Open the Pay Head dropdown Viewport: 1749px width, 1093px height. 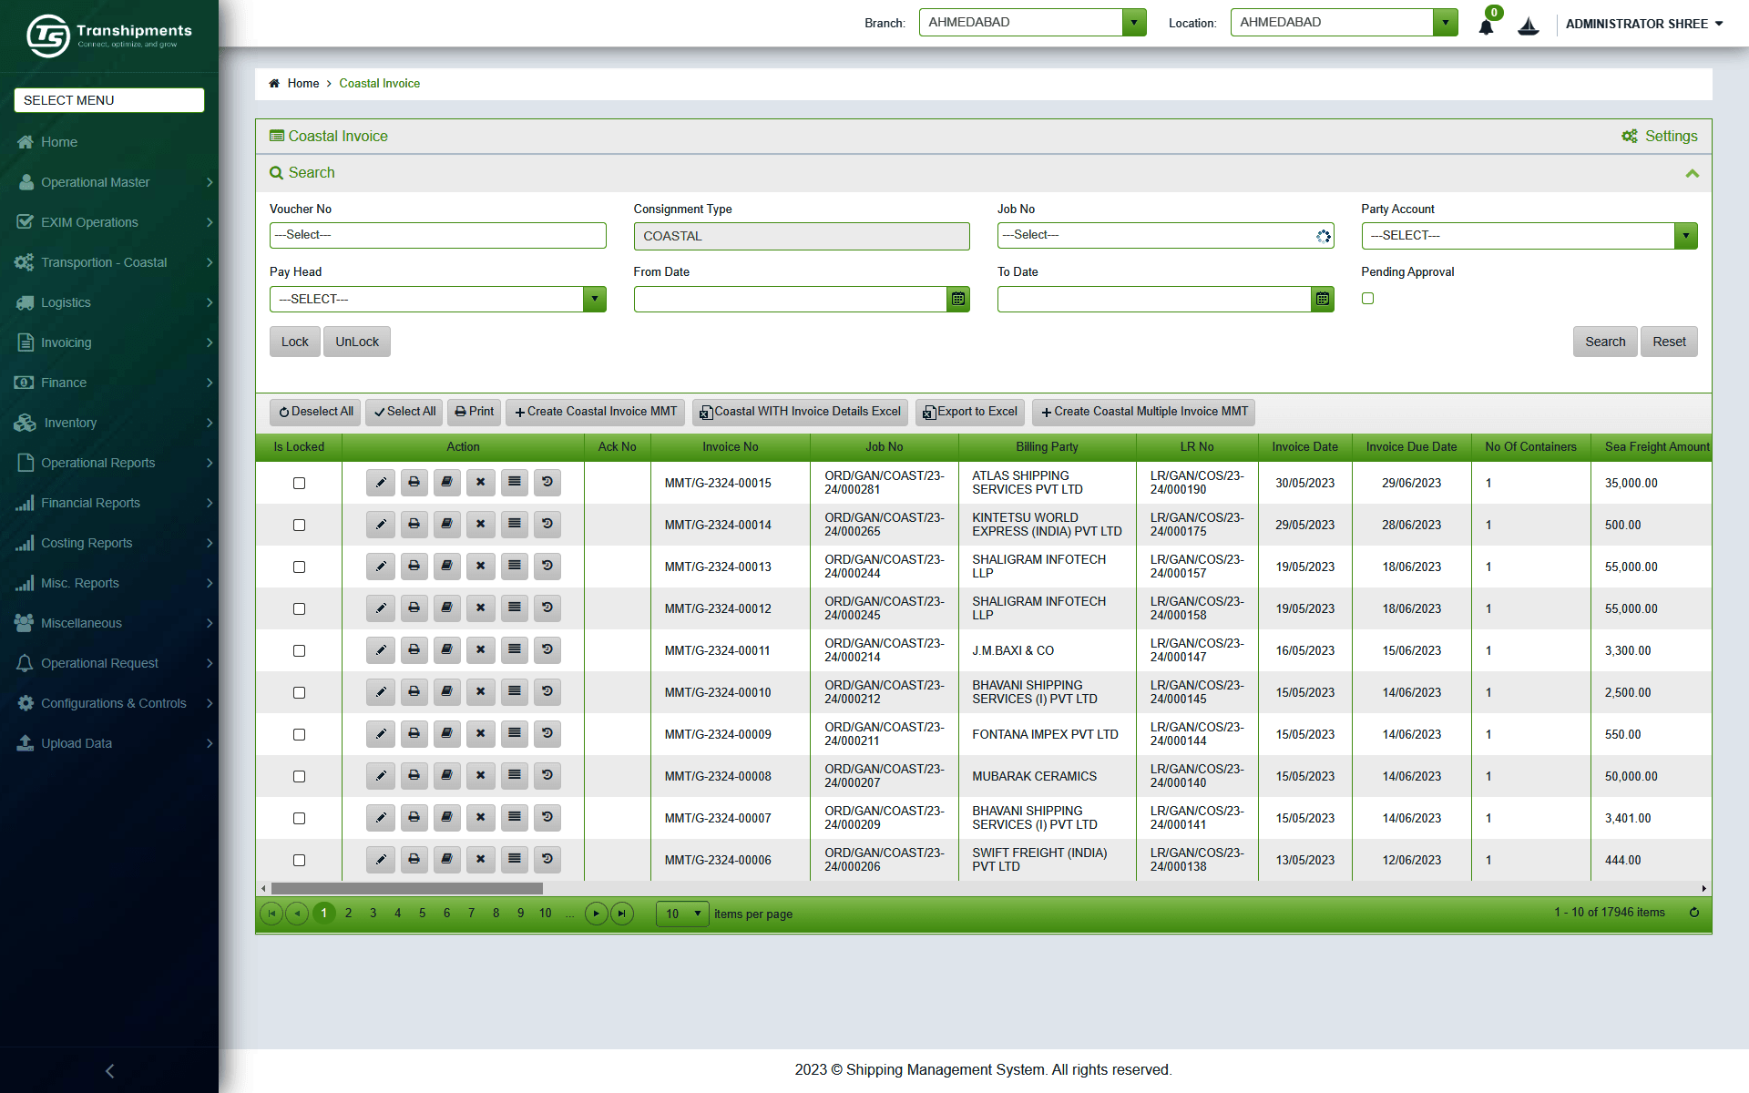pyautogui.click(x=595, y=299)
